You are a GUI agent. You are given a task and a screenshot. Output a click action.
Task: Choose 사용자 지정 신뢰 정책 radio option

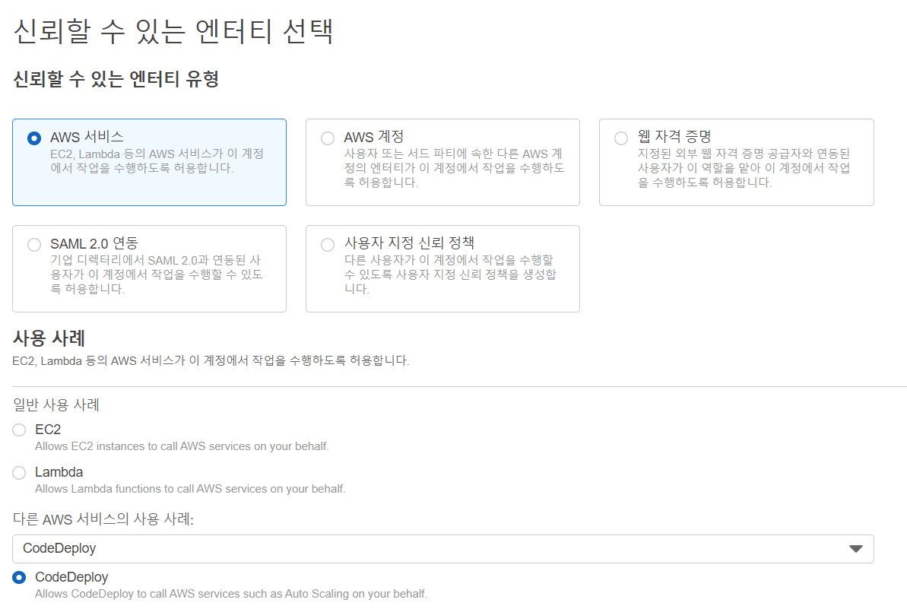click(x=328, y=245)
